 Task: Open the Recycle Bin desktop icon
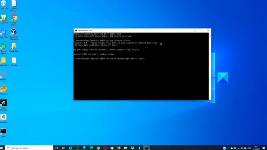pyautogui.click(x=3, y=5)
